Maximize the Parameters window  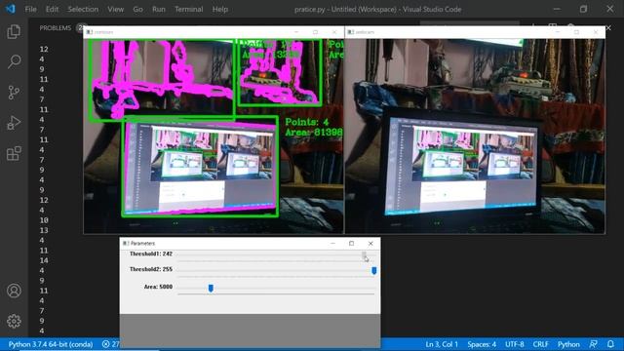point(351,243)
